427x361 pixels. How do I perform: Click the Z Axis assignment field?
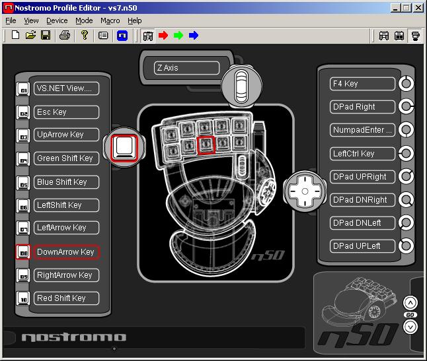(x=186, y=68)
